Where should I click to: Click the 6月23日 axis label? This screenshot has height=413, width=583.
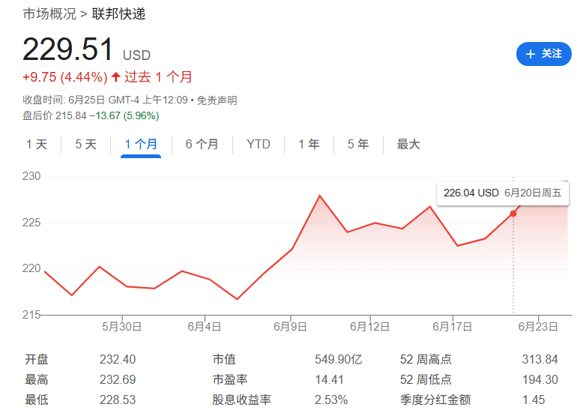(538, 327)
